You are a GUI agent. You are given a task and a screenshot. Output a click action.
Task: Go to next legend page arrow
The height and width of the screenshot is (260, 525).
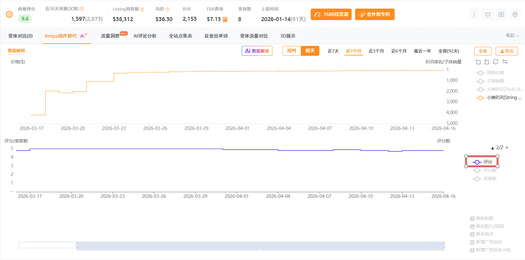pyautogui.click(x=507, y=148)
